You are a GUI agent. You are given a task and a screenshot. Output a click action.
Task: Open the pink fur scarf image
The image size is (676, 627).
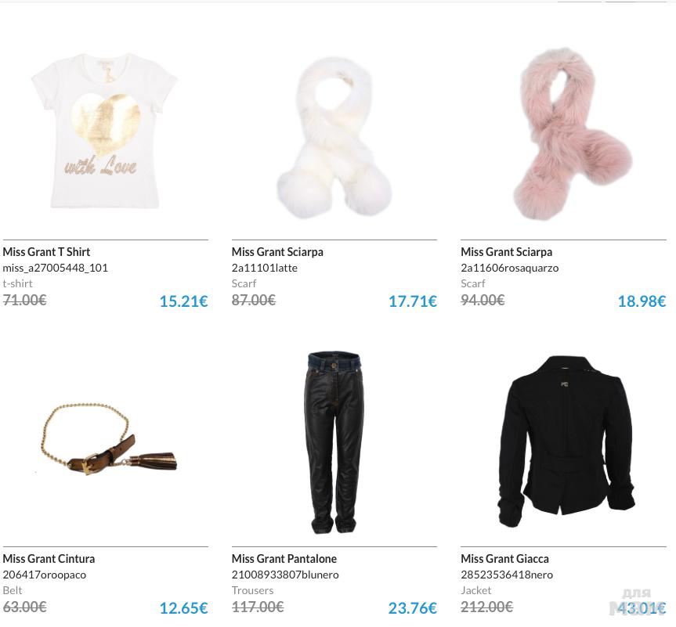pyautogui.click(x=573, y=134)
